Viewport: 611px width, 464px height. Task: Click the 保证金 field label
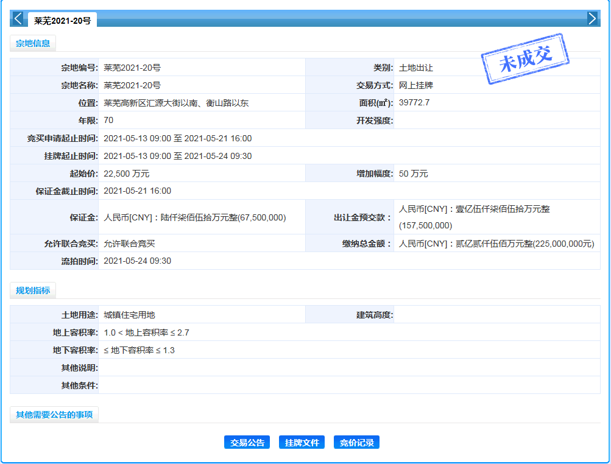84,218
